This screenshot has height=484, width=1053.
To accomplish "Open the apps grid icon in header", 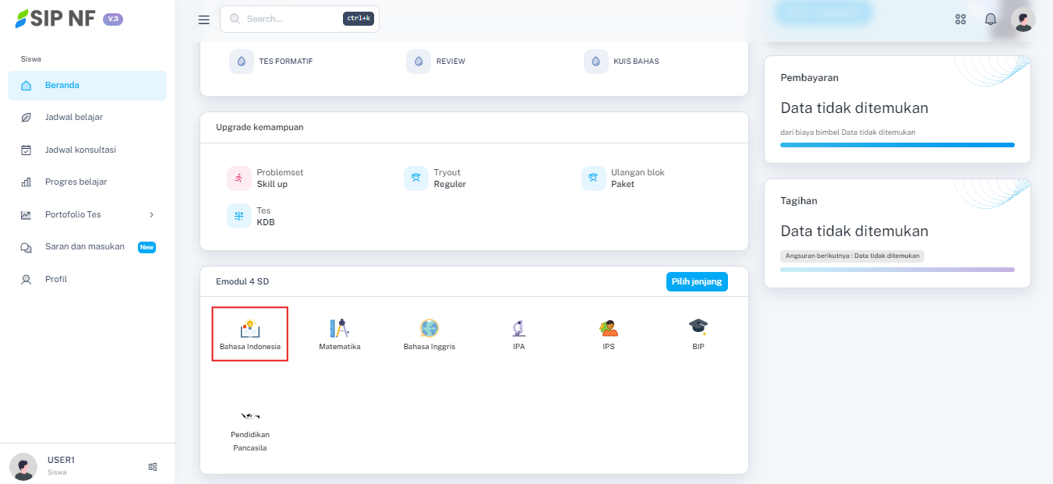I will (x=960, y=19).
